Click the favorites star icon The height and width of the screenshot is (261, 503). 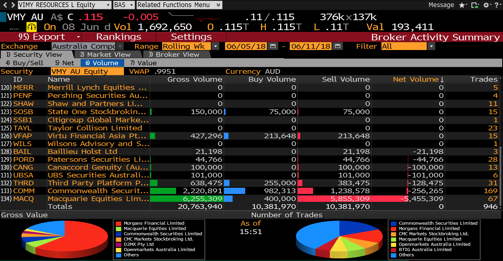[462, 5]
